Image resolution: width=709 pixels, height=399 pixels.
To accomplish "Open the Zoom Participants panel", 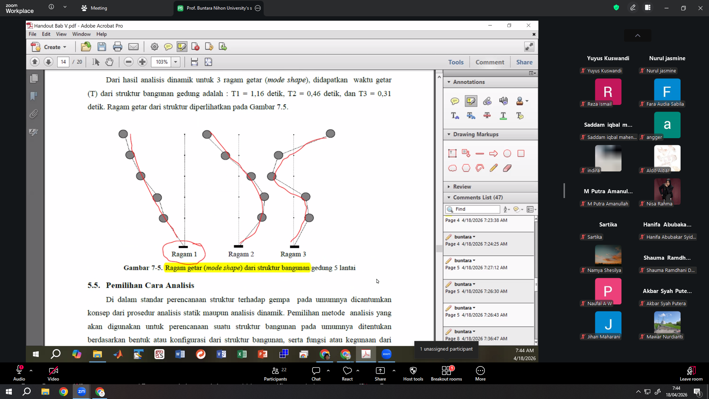I will tap(275, 373).
